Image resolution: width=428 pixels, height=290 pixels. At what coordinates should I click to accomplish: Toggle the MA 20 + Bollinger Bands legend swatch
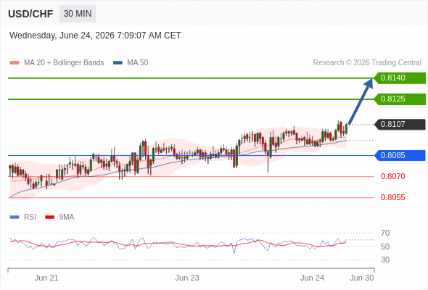[15, 63]
